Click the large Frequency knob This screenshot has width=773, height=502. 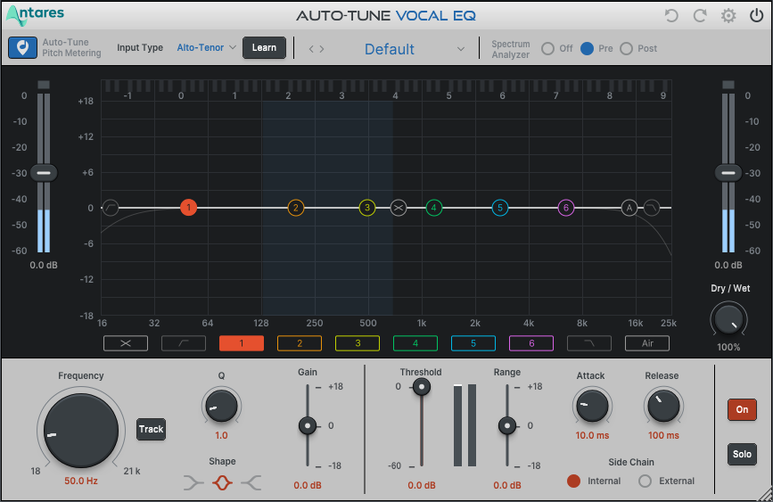pos(81,431)
